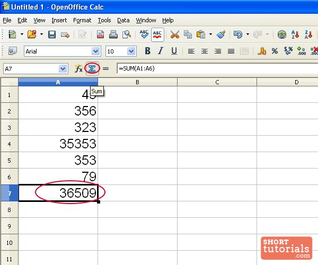Open the Tools menu
318x265 pixels.
point(104,20)
